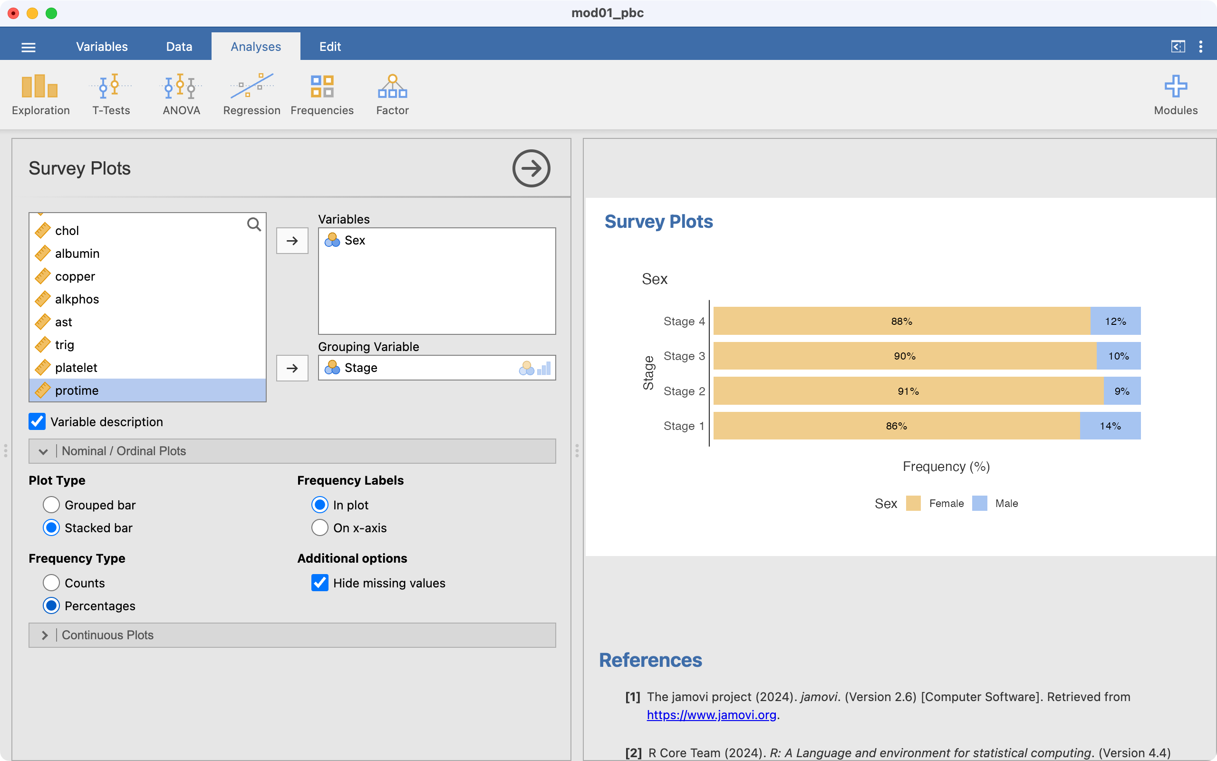Open the T-Tests analyses menu

tap(111, 95)
